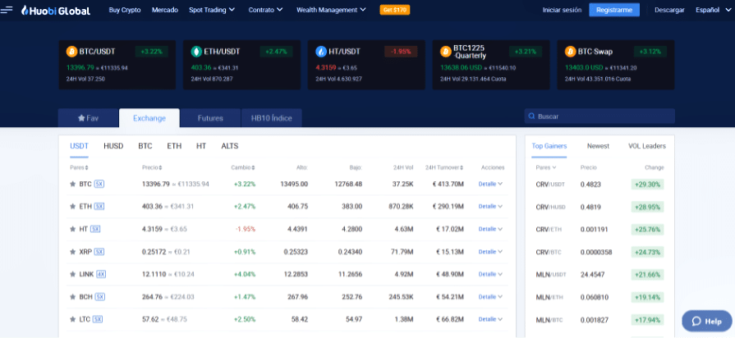The width and height of the screenshot is (735, 338).
Task: Sort by the Precio column header
Action: point(153,167)
